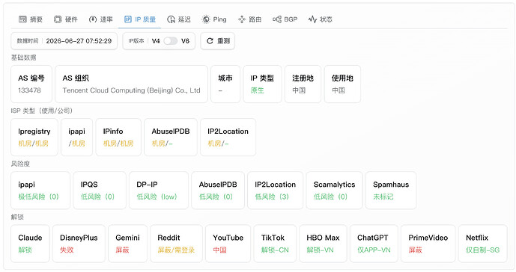The height and width of the screenshot is (272, 516).
Task: Click the summary tab icon
Action: click(x=22, y=19)
